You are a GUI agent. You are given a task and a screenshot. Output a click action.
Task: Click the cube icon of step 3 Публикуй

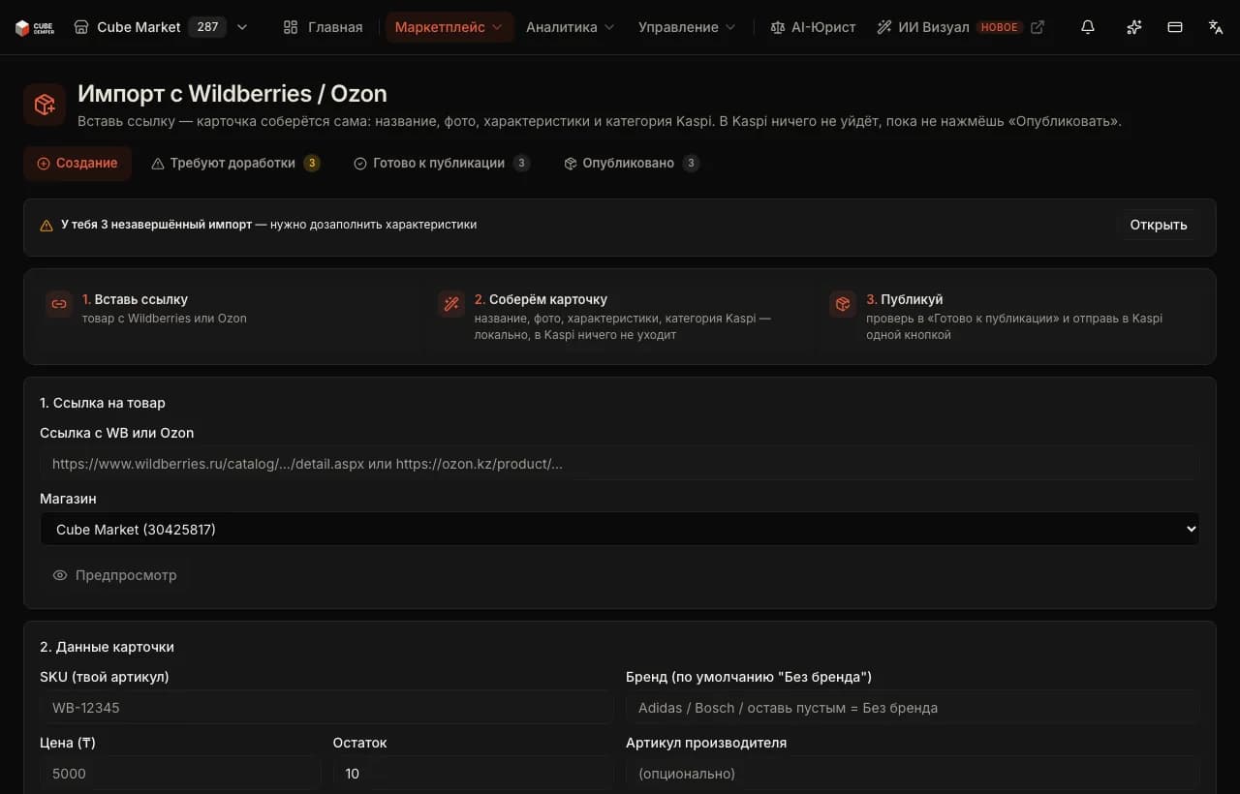tap(843, 304)
